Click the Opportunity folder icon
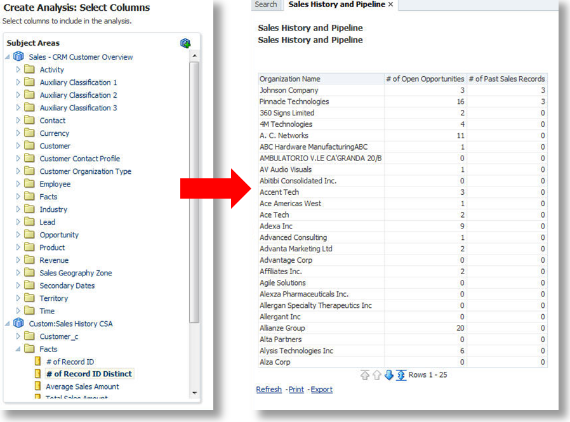Screen dimensions: 570x422 pyautogui.click(x=29, y=235)
